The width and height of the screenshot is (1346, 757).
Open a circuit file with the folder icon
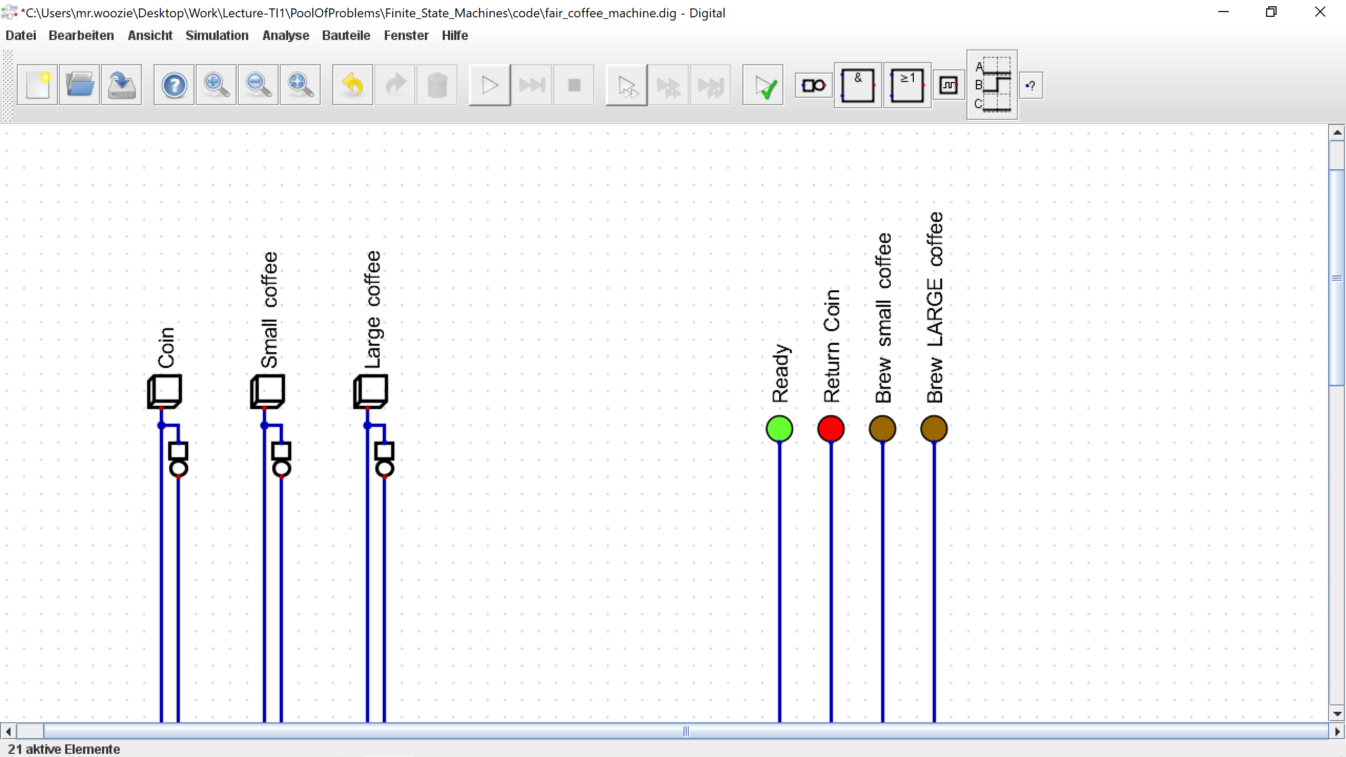79,85
